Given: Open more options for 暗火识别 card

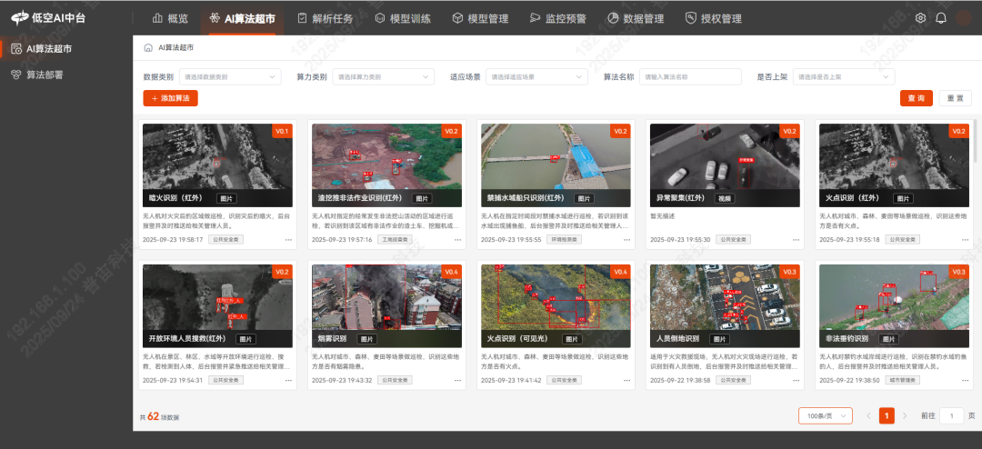Looking at the screenshot, I should point(289,240).
